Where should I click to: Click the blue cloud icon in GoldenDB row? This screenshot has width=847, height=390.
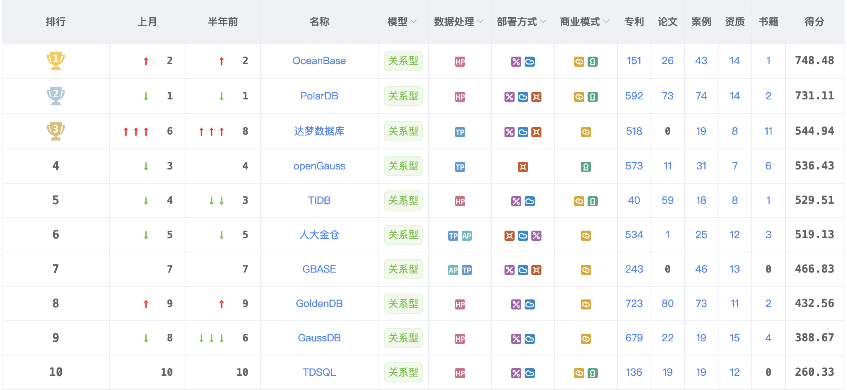click(530, 304)
